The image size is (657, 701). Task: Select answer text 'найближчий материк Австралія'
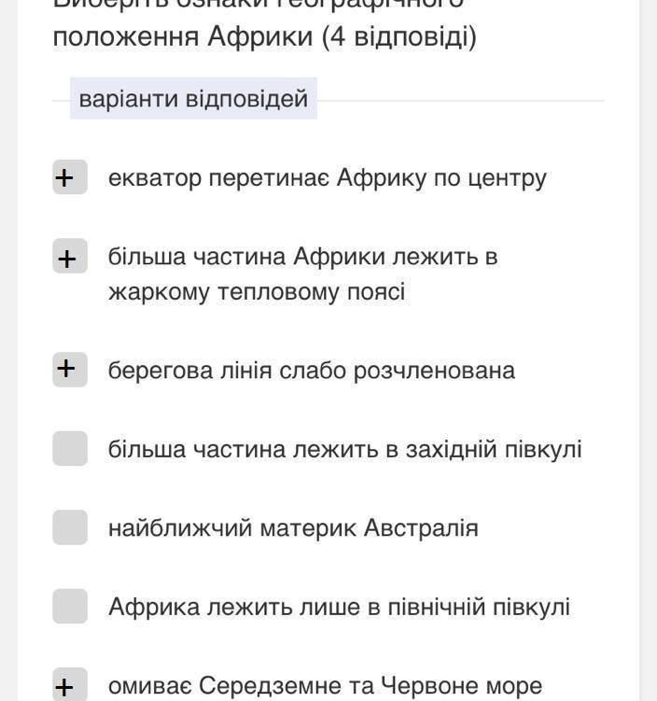click(293, 528)
